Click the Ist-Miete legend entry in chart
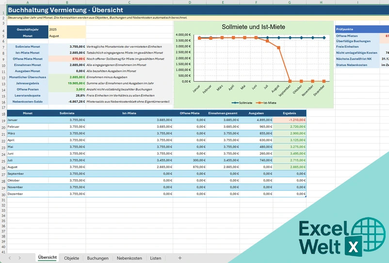The height and width of the screenshot is (263, 389). pos(266,103)
